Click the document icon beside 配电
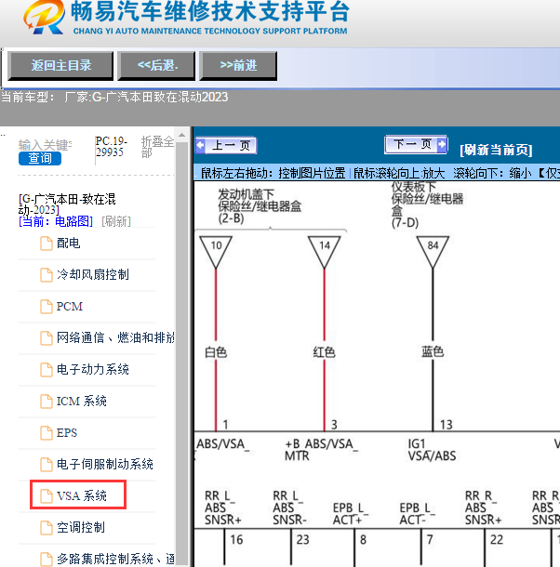560x567 pixels. click(x=47, y=244)
